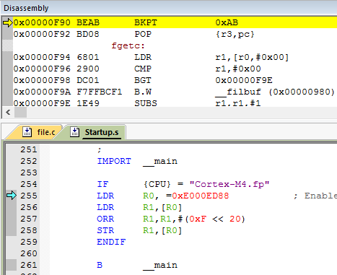Click address 0x00000F92 POP instruction
Viewport: 337px width, 275px height.
134,34
